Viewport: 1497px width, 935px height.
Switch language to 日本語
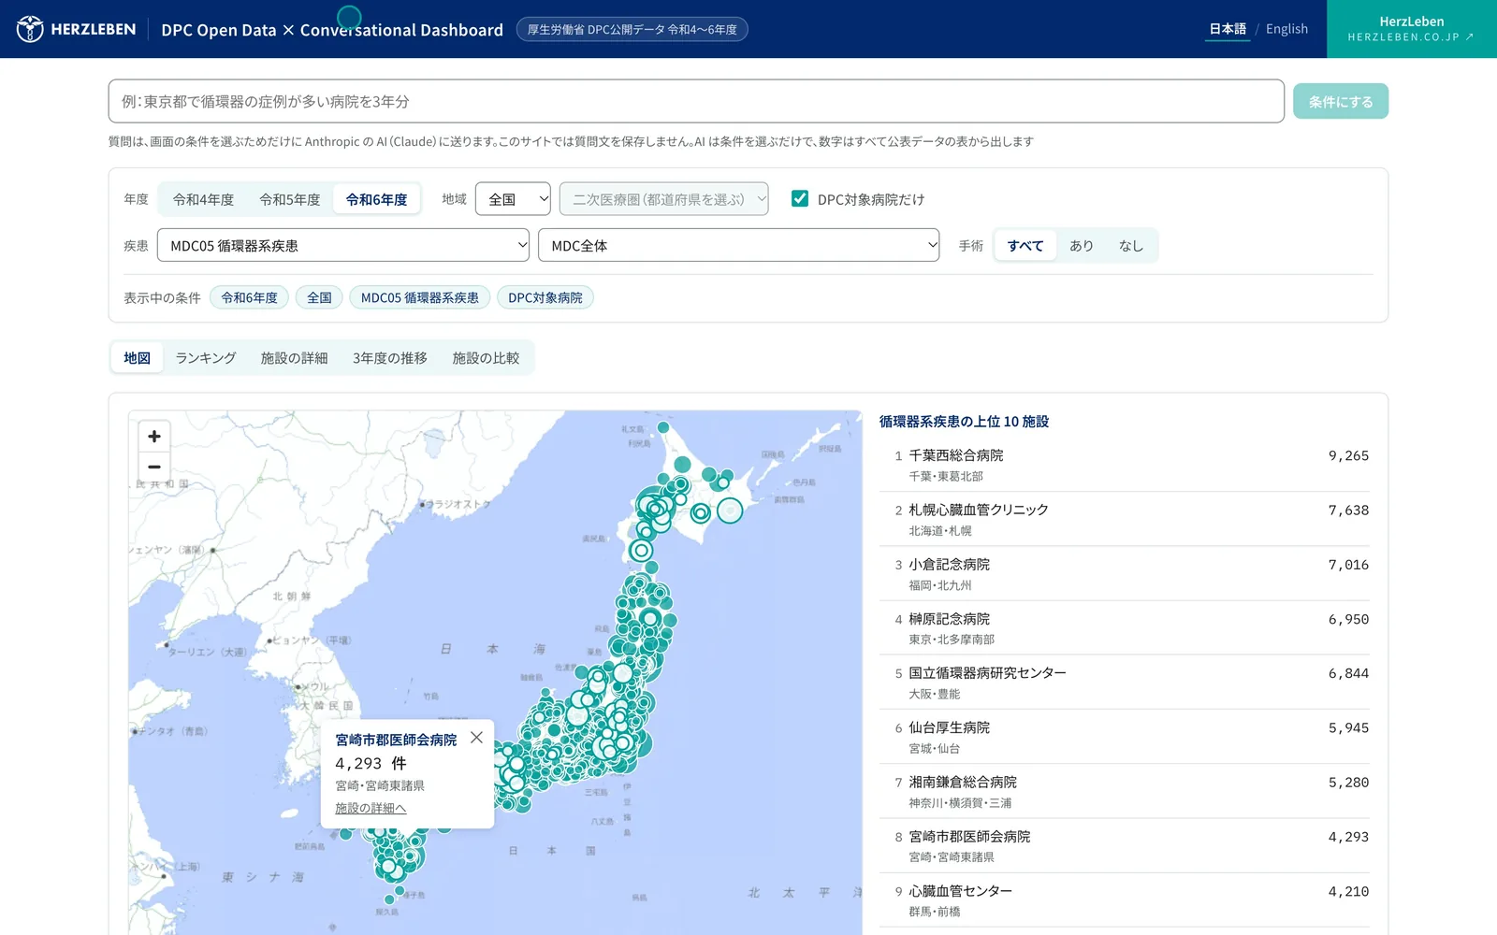click(x=1228, y=29)
